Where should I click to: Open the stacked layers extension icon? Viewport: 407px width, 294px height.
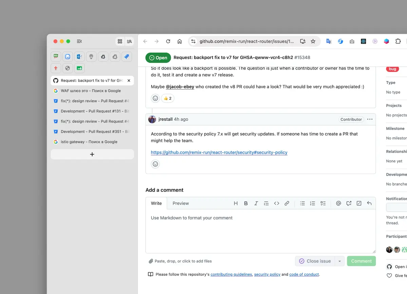386,41
